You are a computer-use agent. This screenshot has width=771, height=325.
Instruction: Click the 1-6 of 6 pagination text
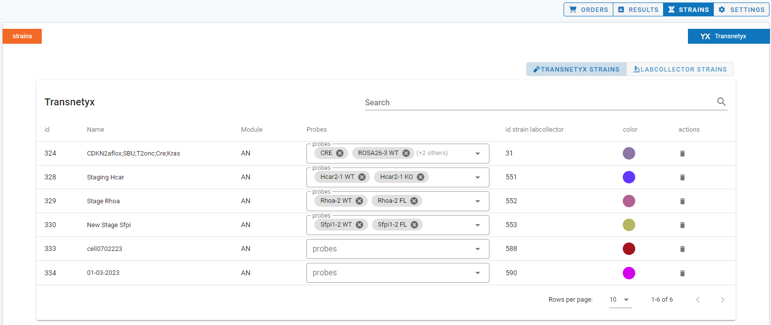(x=662, y=300)
